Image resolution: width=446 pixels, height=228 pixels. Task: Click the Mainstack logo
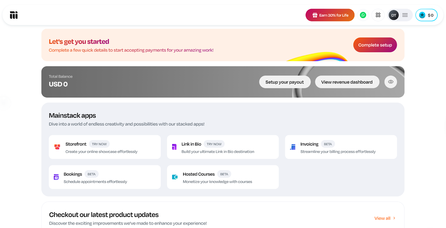pyautogui.click(x=14, y=15)
